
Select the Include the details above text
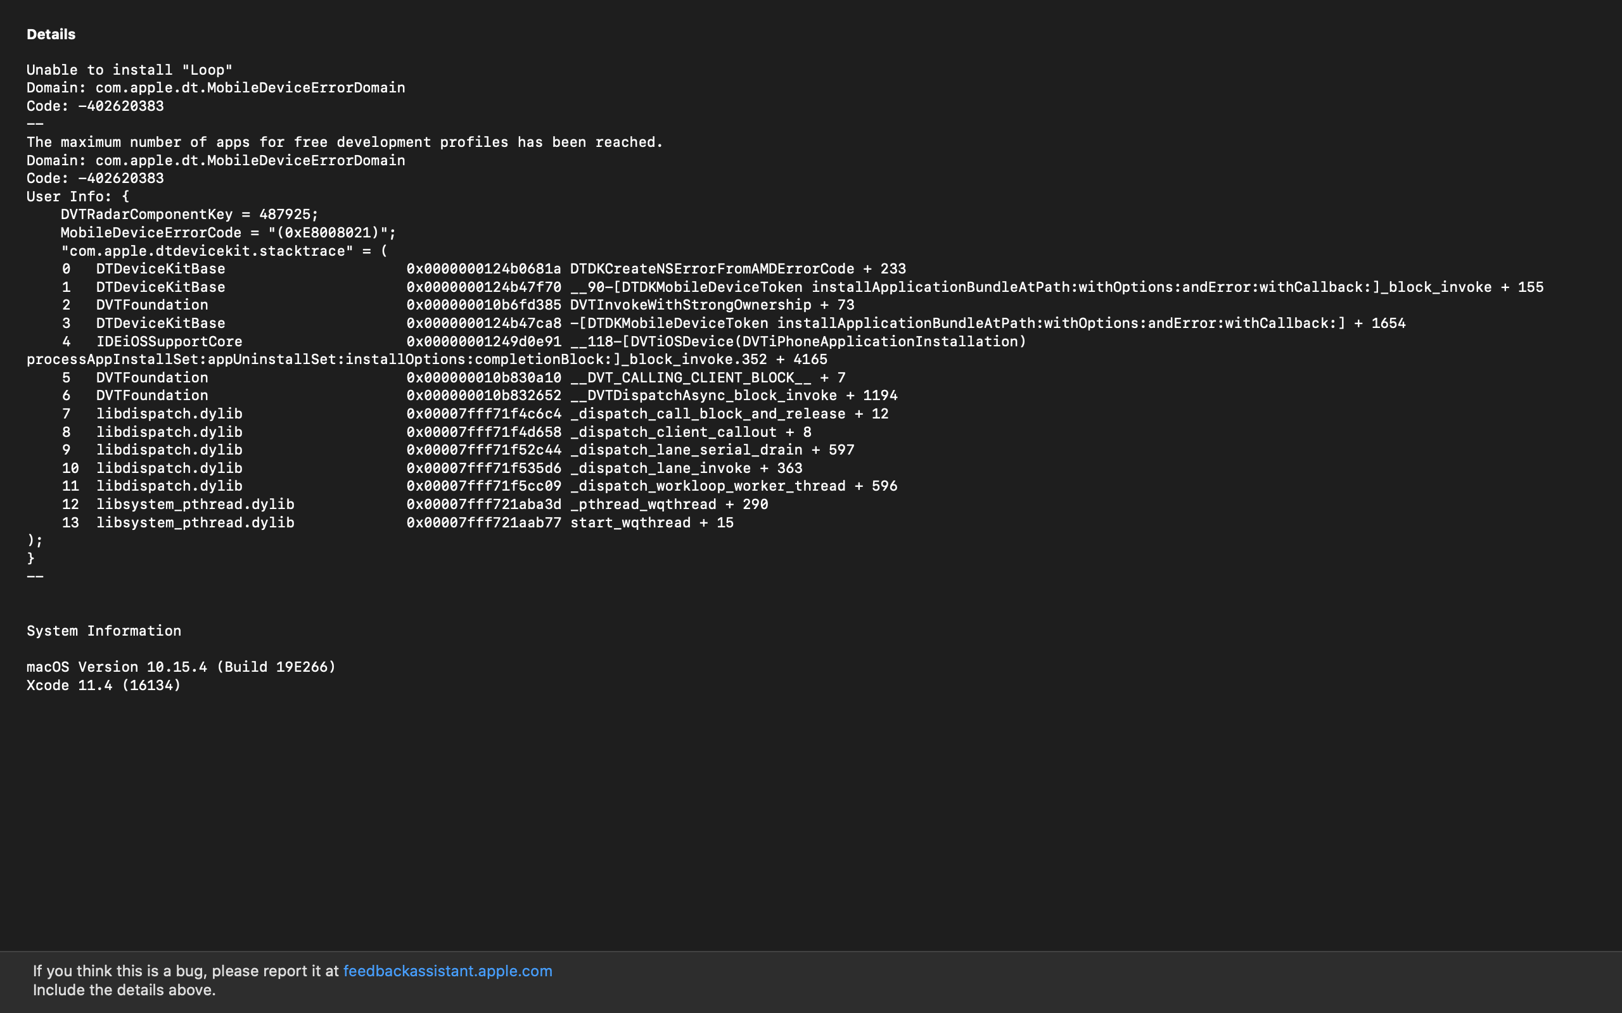tap(124, 990)
